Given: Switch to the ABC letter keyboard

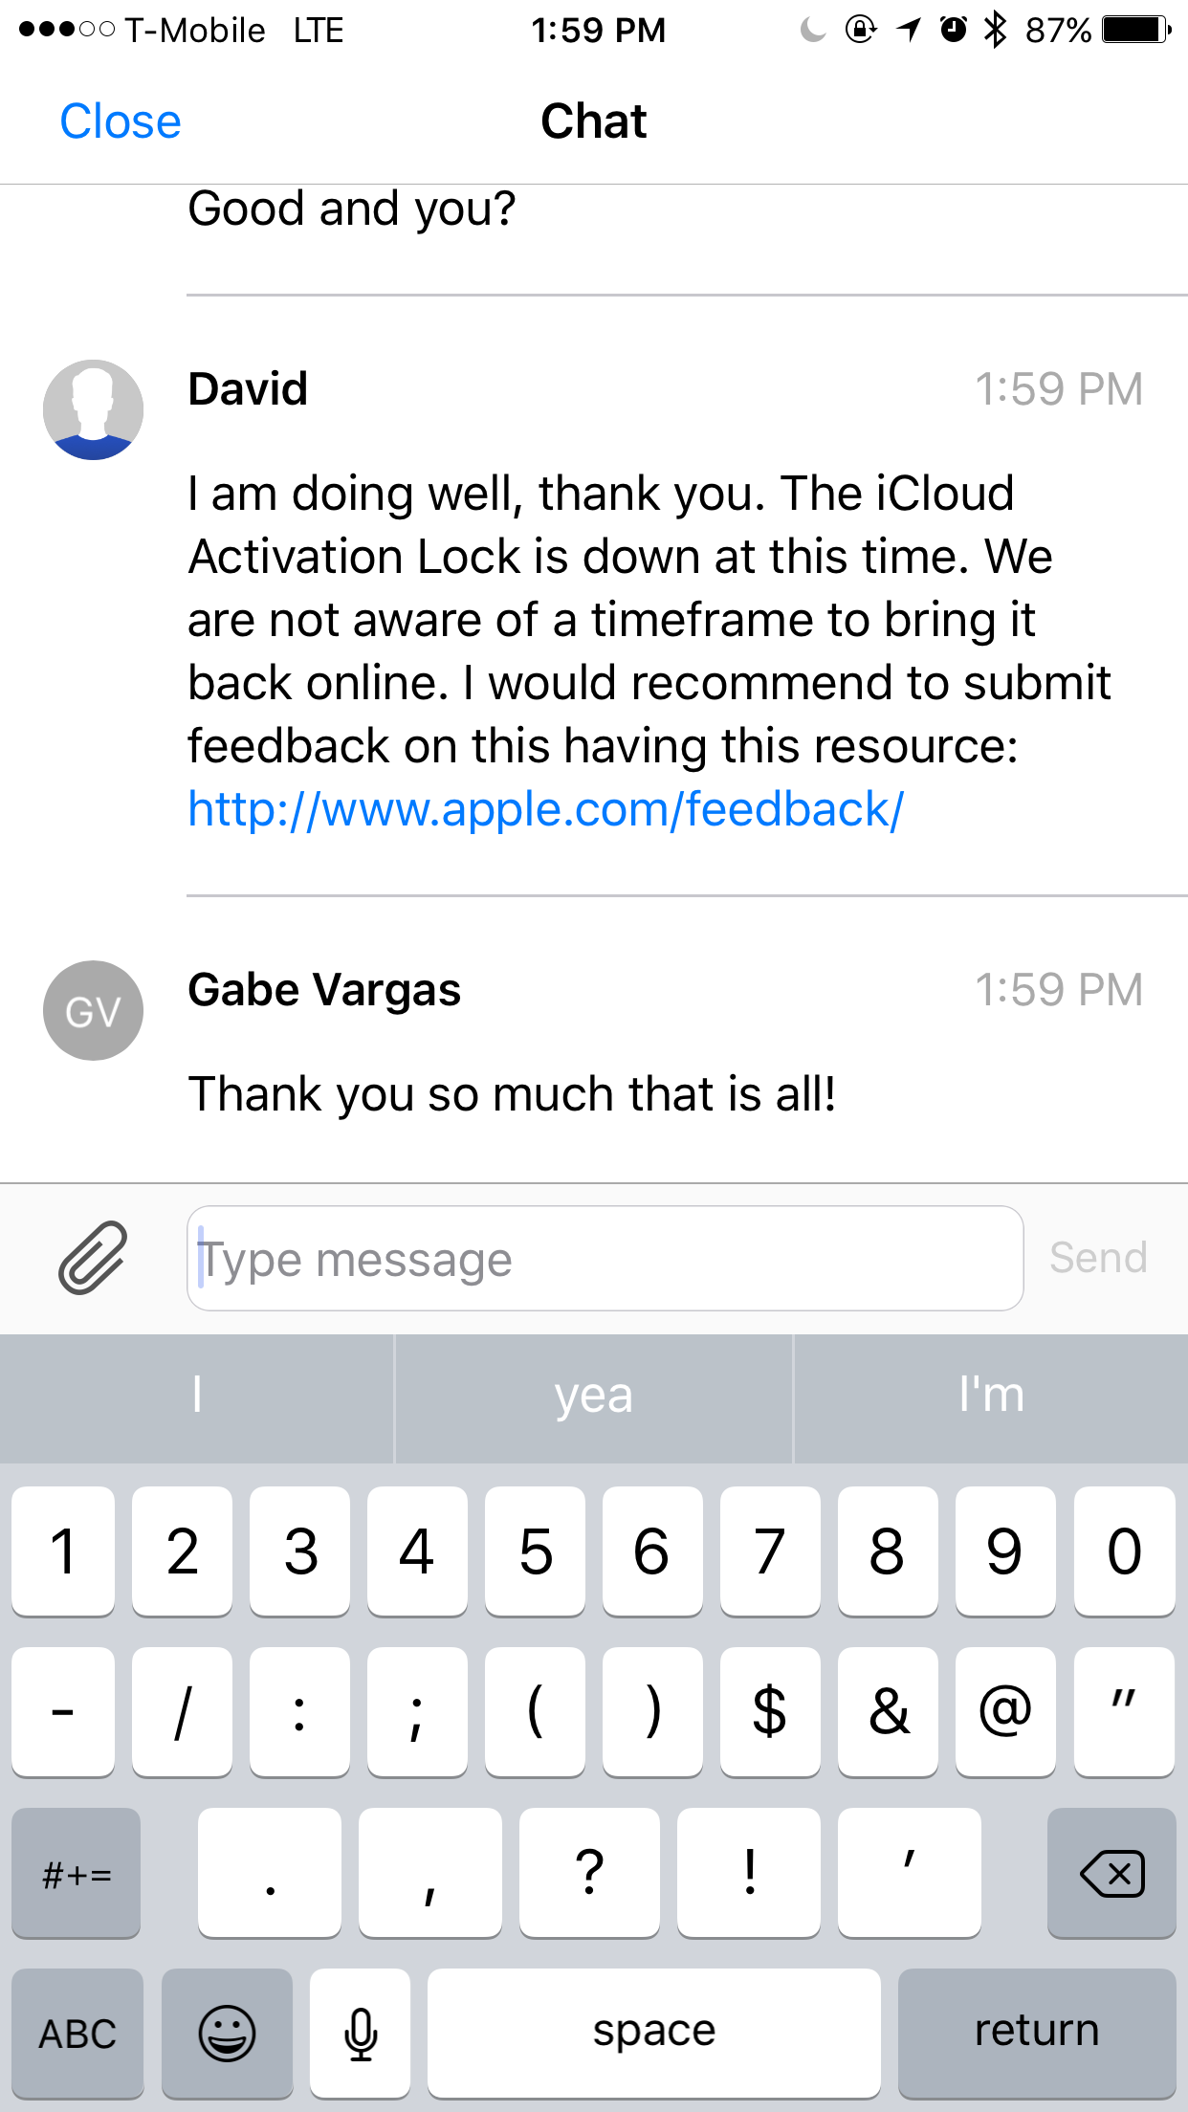Looking at the screenshot, I should pos(77,2032).
